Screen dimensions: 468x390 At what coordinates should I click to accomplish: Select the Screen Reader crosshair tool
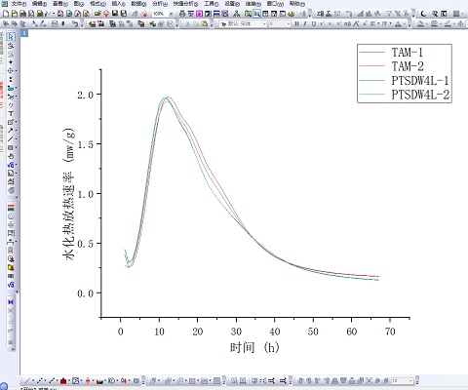pyautogui.click(x=11, y=71)
